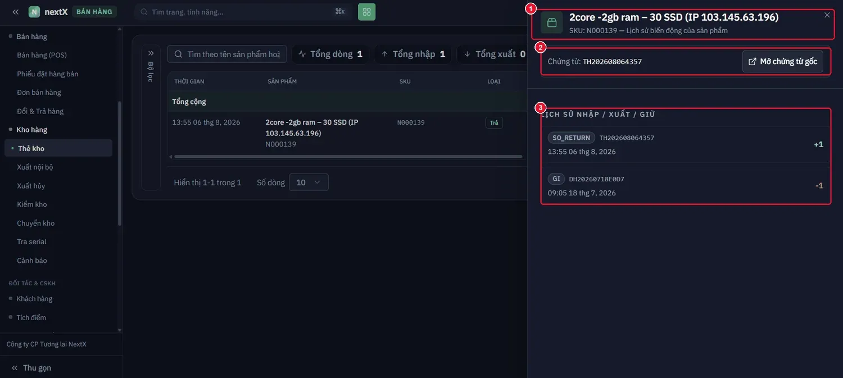
Task: Focus the "Tìm trang, tính năng..." search box
Action: point(243,12)
